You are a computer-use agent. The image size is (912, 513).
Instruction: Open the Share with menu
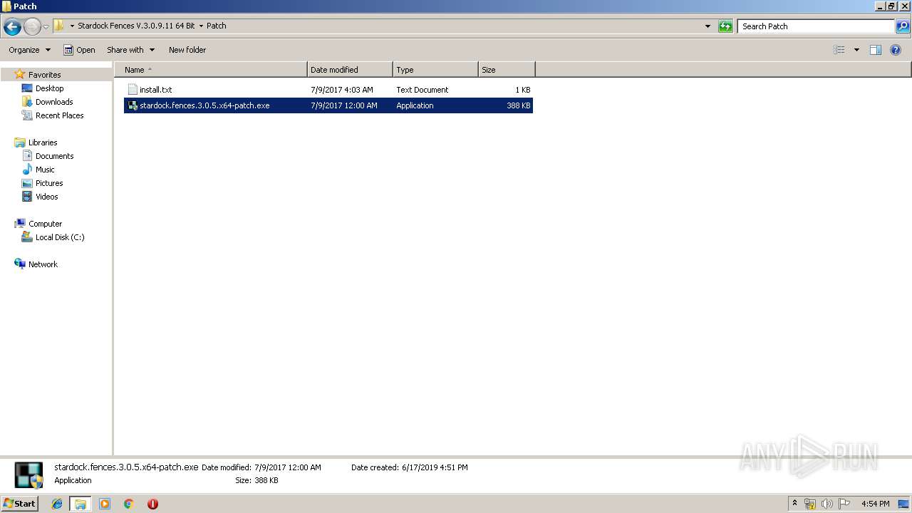(130, 50)
